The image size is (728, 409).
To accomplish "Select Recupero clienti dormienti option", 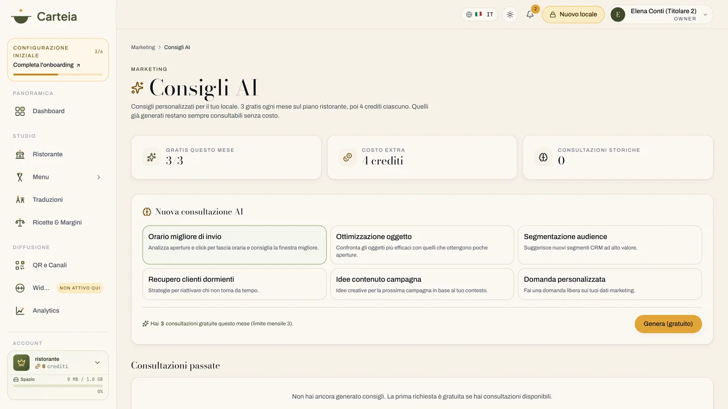I will click(x=234, y=284).
